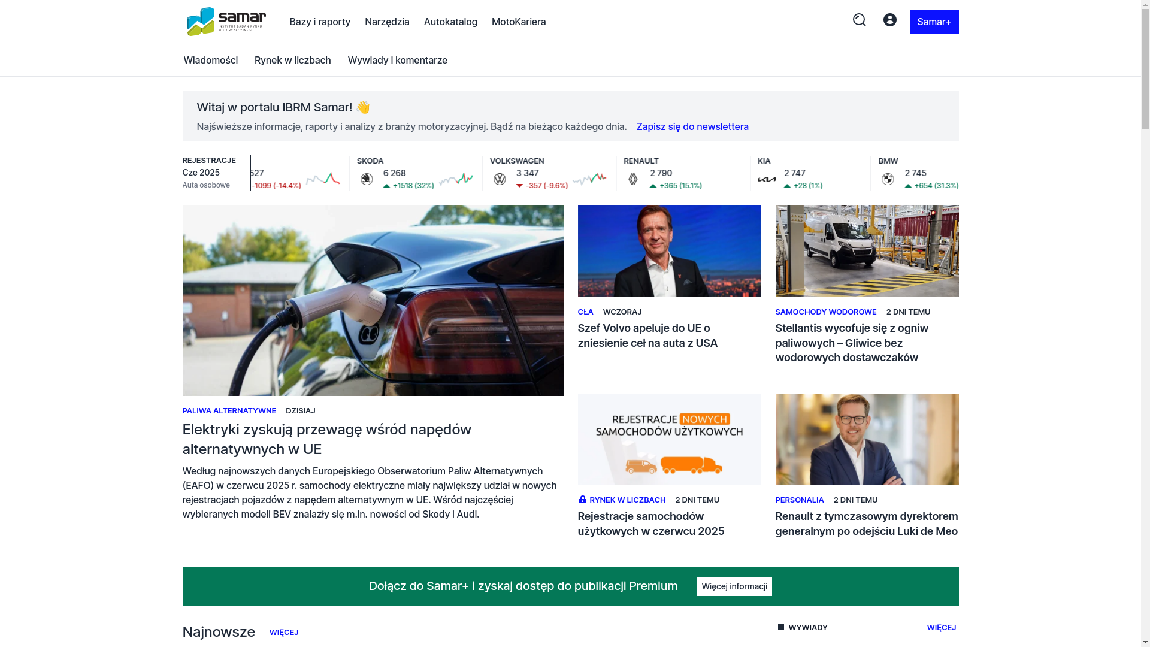Click the article summary paragraph about EAFO
1150x647 pixels.
pos(370,492)
